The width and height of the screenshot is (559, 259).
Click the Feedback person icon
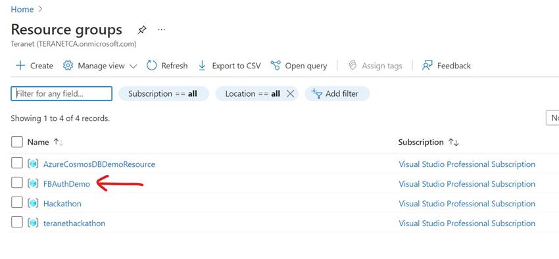coord(427,66)
